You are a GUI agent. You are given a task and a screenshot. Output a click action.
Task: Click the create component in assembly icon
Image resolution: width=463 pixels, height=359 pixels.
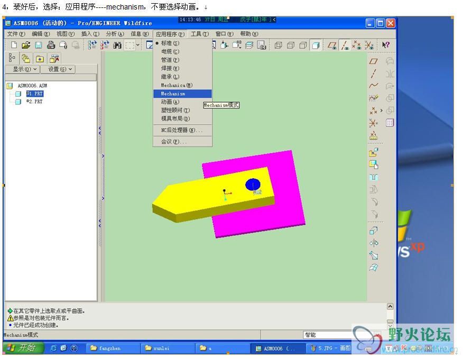[x=374, y=164]
